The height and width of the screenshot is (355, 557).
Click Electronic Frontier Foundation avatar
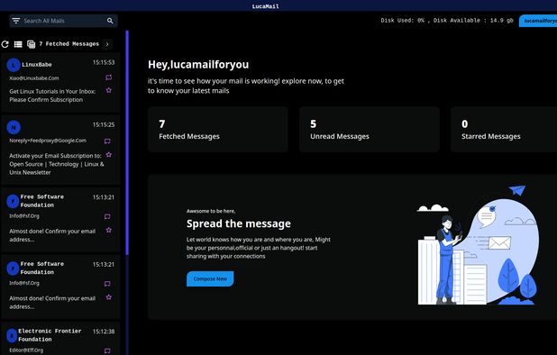[x=12, y=335]
